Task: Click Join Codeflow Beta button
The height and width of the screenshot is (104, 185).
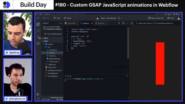Action: point(53,34)
